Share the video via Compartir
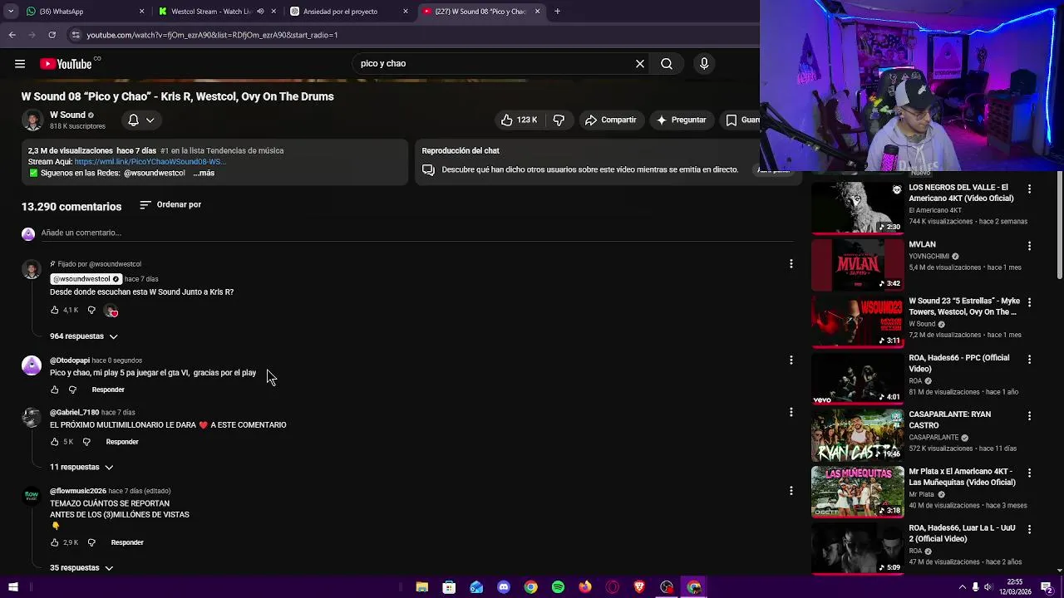This screenshot has width=1064, height=598. coord(610,120)
